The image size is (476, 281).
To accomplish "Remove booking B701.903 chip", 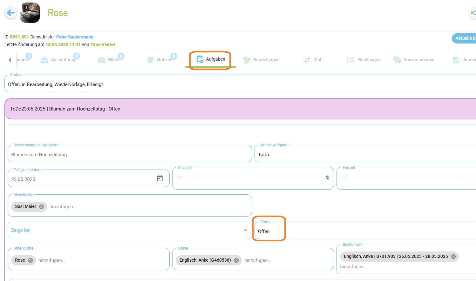I will click(453, 257).
